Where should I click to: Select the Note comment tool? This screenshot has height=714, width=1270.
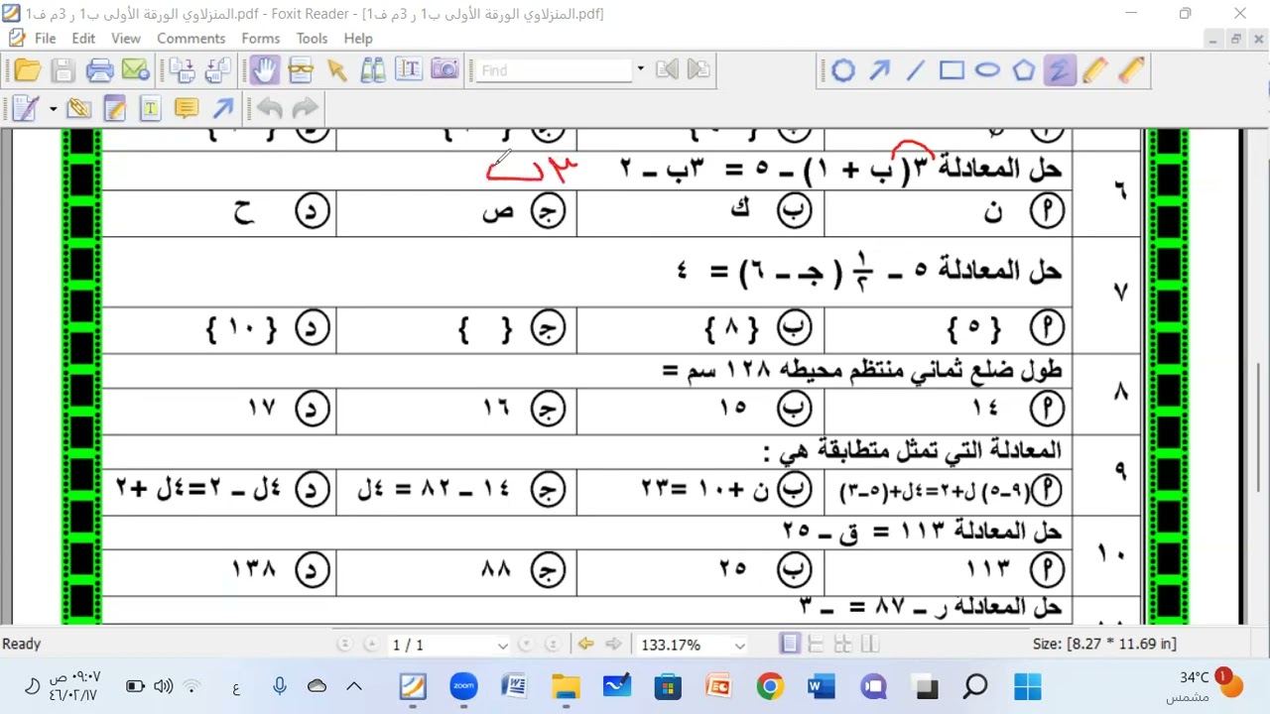pyautogui.click(x=187, y=108)
